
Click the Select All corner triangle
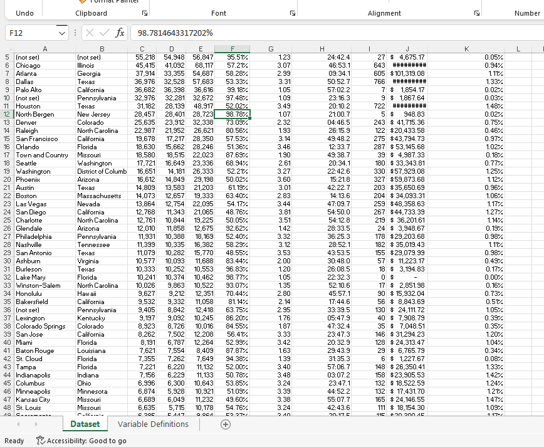(9, 50)
